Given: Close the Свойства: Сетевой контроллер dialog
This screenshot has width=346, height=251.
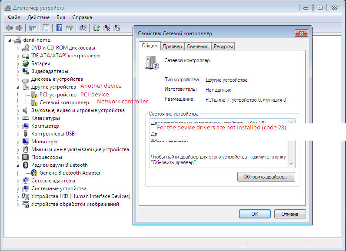Looking at the screenshot, I should tap(301, 33).
